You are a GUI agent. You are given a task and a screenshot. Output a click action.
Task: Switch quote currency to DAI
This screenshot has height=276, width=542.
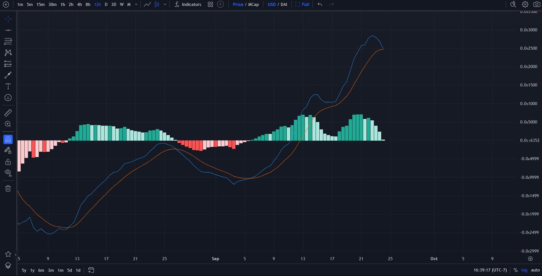click(284, 5)
